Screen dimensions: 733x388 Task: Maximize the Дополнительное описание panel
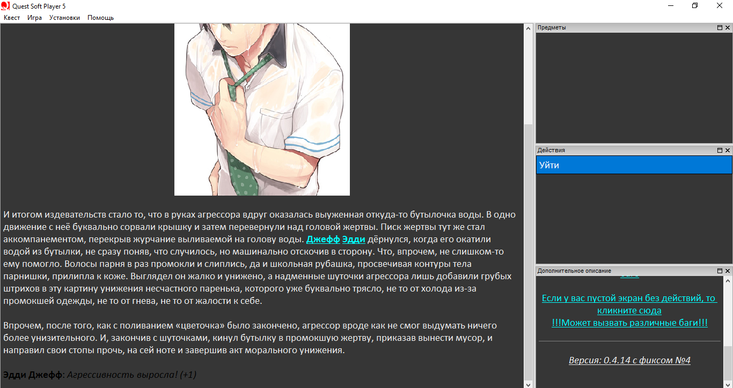pos(720,271)
